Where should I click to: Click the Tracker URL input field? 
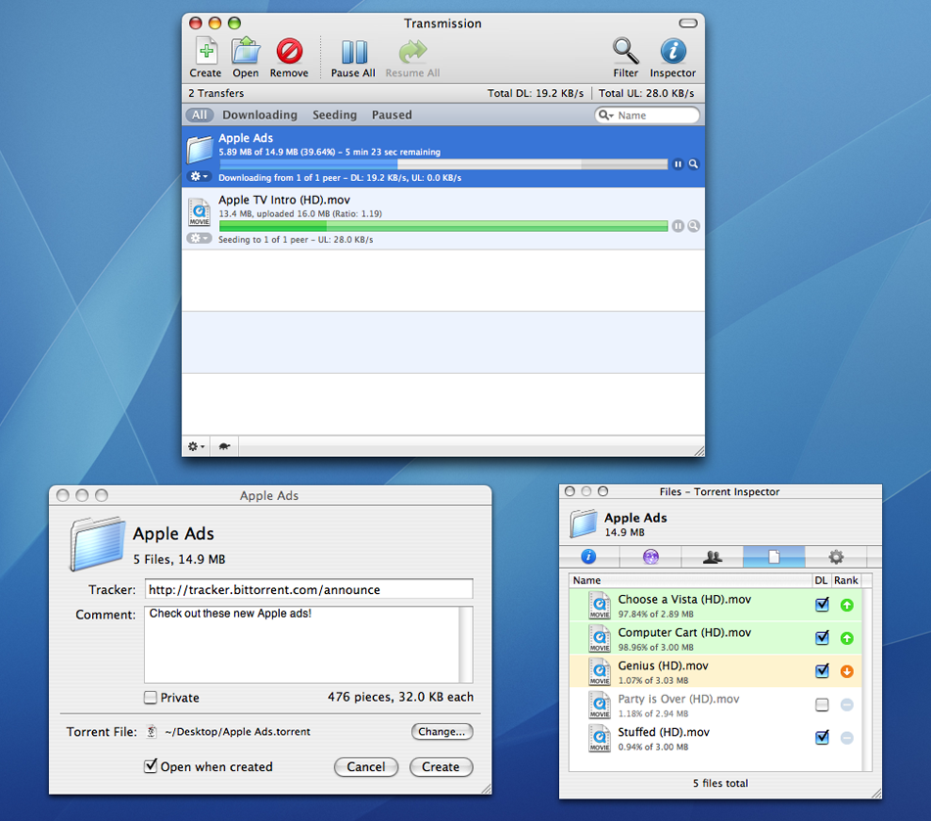click(x=308, y=589)
